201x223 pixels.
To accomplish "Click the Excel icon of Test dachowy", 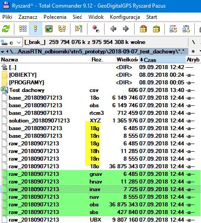I will [4, 90].
